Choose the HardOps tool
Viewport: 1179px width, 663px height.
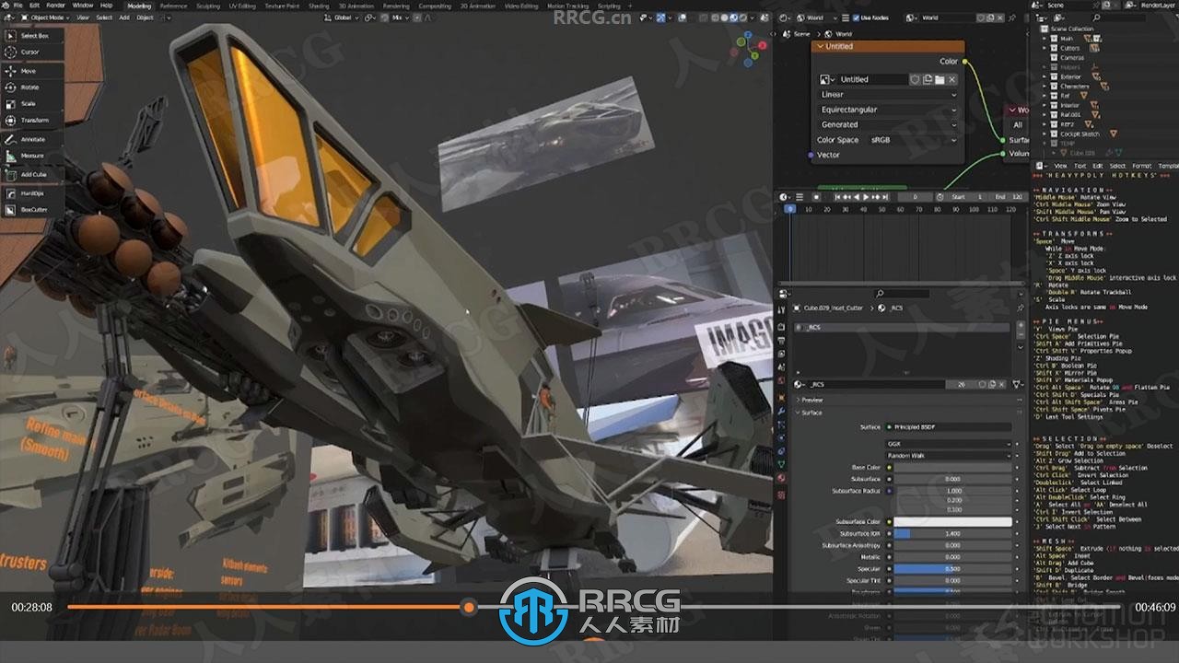click(x=32, y=193)
